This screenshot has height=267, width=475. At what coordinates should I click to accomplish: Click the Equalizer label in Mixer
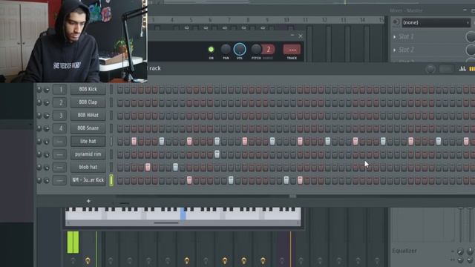click(x=404, y=251)
